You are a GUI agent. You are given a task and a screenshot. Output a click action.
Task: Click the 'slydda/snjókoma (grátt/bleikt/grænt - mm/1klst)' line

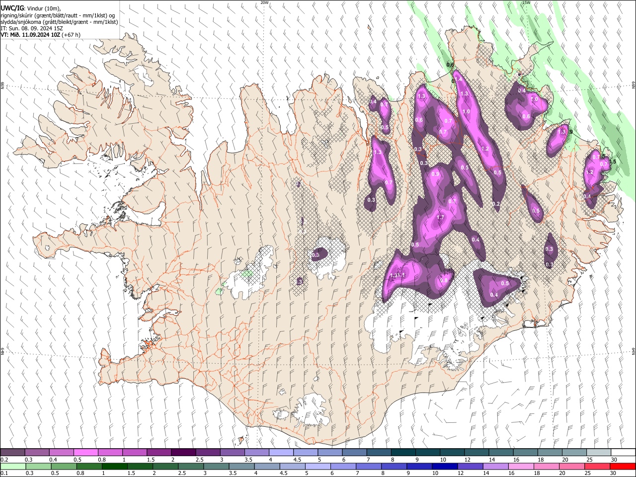point(59,22)
